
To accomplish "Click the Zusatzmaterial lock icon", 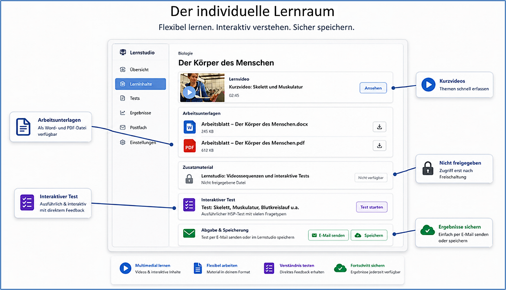I will [189, 179].
